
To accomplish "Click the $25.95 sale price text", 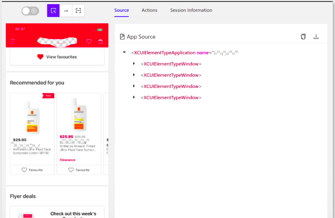I will coord(67,137).
